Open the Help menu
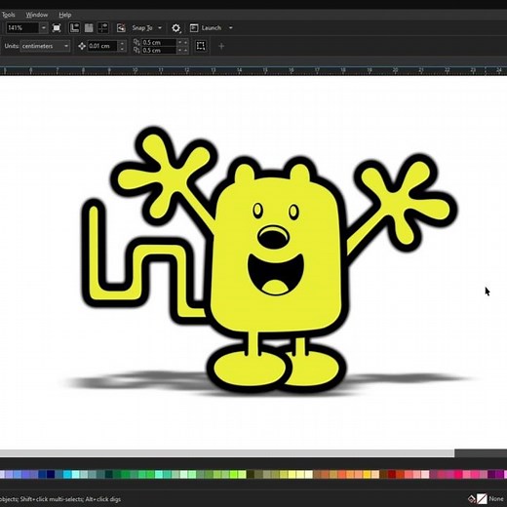The image size is (507, 507). coord(65,15)
